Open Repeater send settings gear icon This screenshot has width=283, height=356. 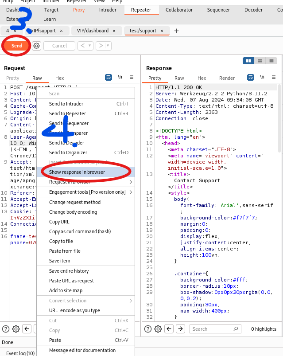click(x=36, y=46)
